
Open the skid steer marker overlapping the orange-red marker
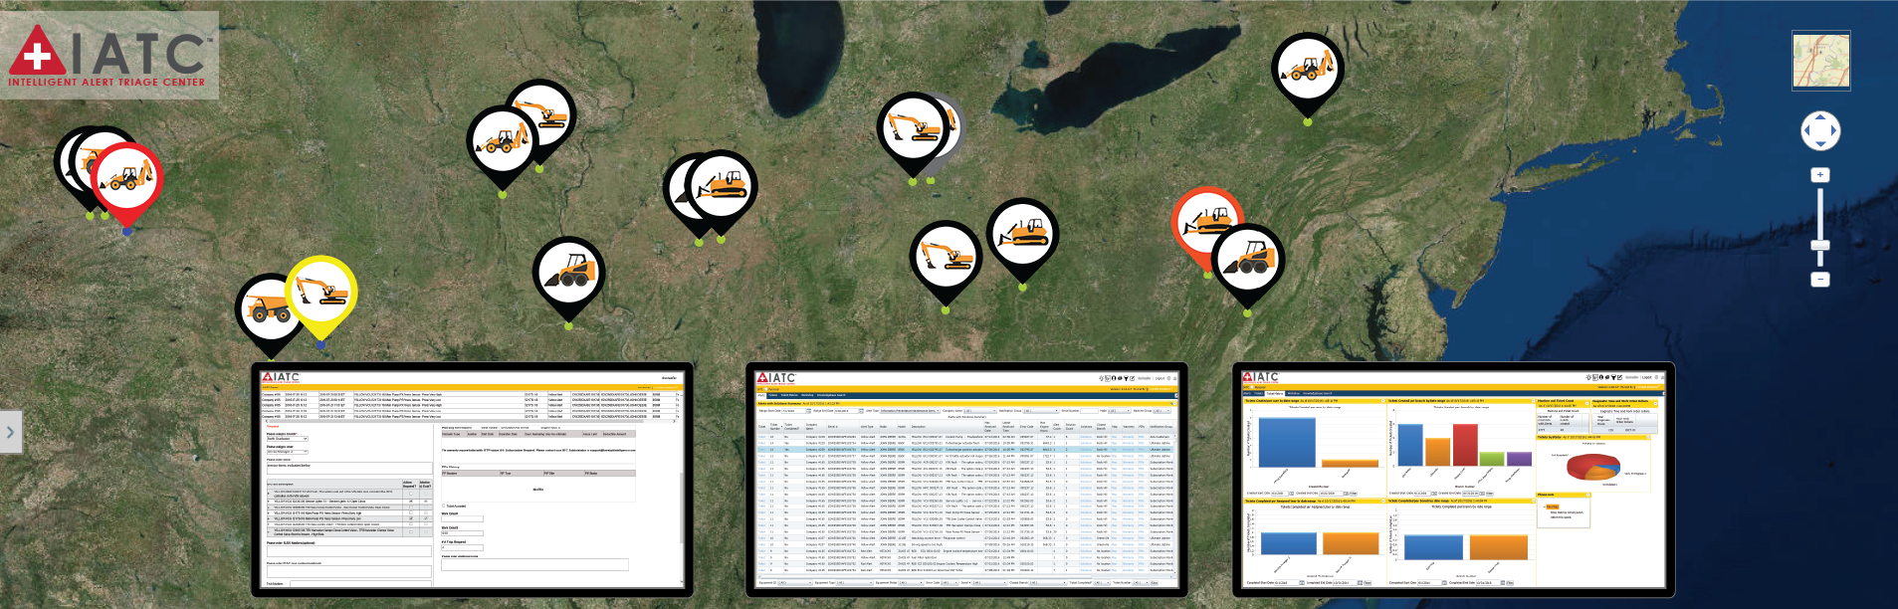click(x=1248, y=261)
